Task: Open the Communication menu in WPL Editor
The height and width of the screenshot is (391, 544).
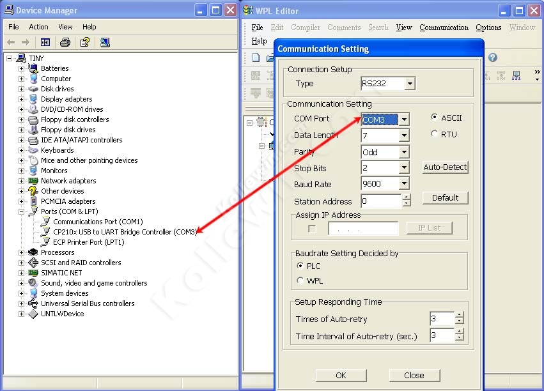Action: 444,27
